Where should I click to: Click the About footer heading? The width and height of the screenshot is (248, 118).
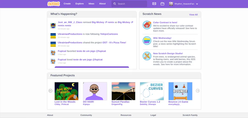tap(50, 115)
